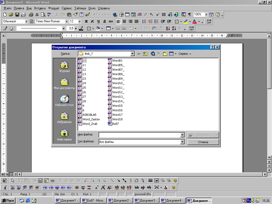The image size is (272, 204).
Task: Open the Правка menu
Action: [19, 8]
